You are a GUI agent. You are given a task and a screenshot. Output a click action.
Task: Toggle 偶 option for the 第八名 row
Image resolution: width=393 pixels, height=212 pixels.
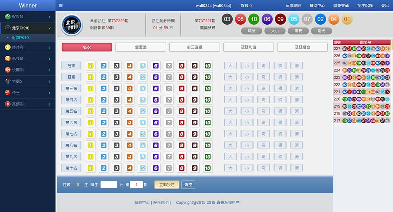click(280, 145)
